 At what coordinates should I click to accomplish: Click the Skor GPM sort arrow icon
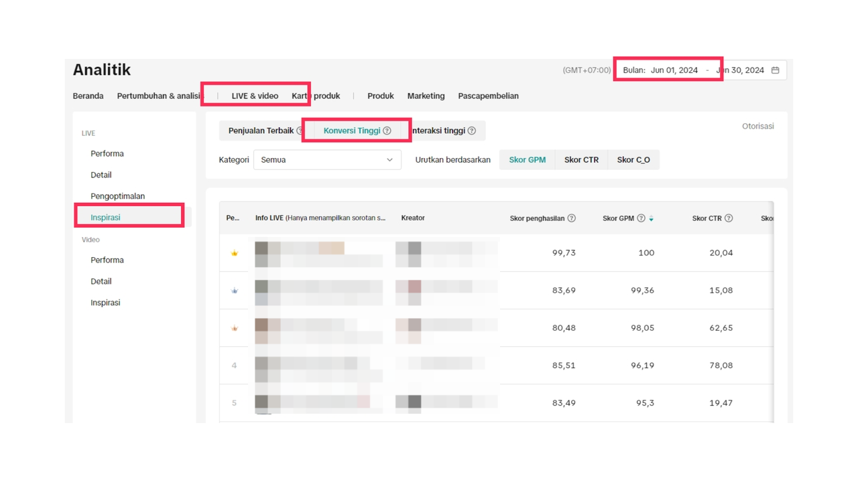pyautogui.click(x=651, y=219)
